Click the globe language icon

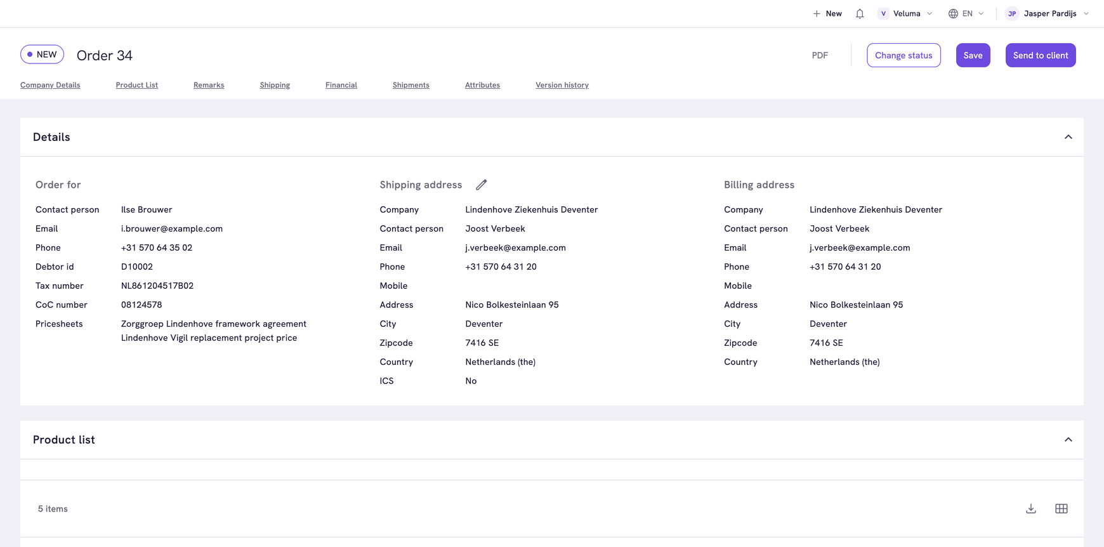(x=953, y=13)
